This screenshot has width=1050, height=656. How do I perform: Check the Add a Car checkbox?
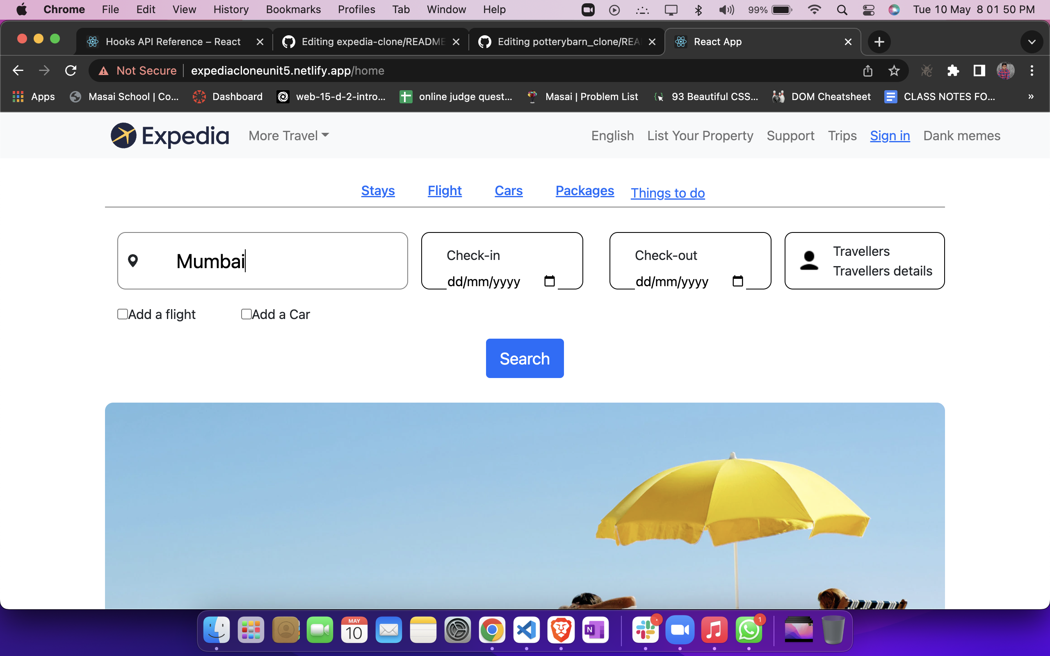[246, 314]
